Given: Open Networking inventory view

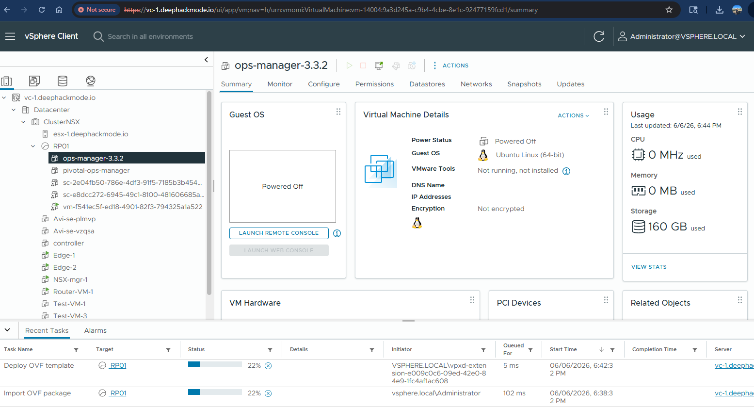Looking at the screenshot, I should (90, 81).
